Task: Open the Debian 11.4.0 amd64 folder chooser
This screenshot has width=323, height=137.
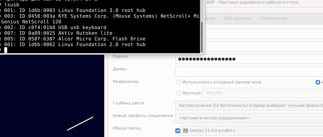Action: pos(251,131)
